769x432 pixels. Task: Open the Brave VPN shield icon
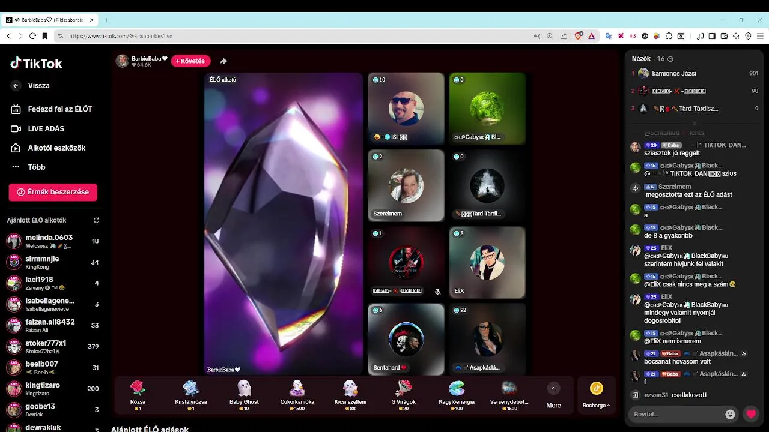pos(748,36)
